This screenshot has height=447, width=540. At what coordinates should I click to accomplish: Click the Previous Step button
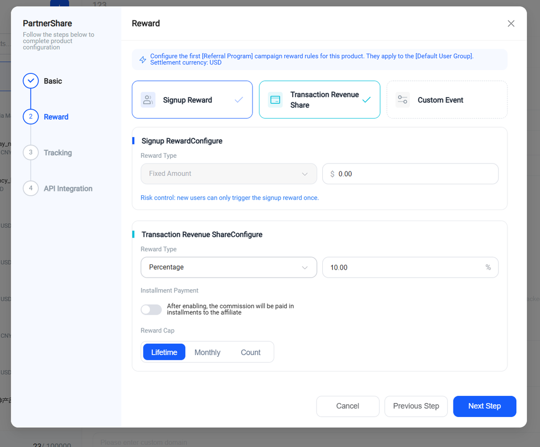click(x=416, y=406)
